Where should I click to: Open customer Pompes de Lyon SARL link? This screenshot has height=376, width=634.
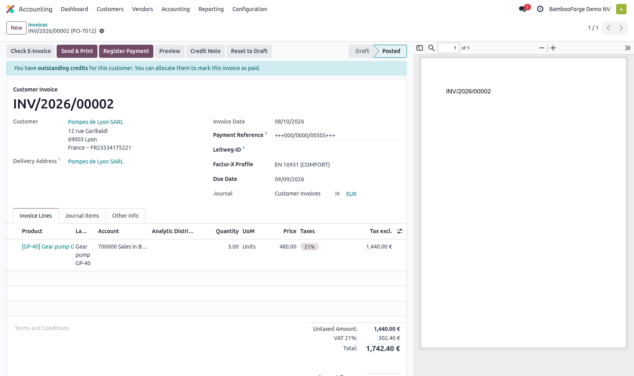pos(95,122)
